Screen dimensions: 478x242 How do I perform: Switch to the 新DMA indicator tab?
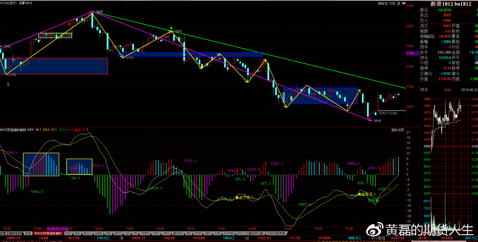click(x=178, y=233)
